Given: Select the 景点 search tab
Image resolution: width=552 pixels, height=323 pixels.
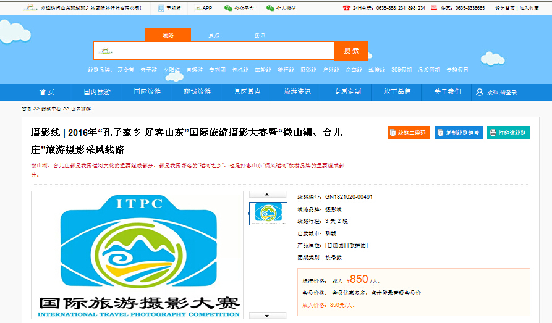Looking at the screenshot, I should point(214,35).
